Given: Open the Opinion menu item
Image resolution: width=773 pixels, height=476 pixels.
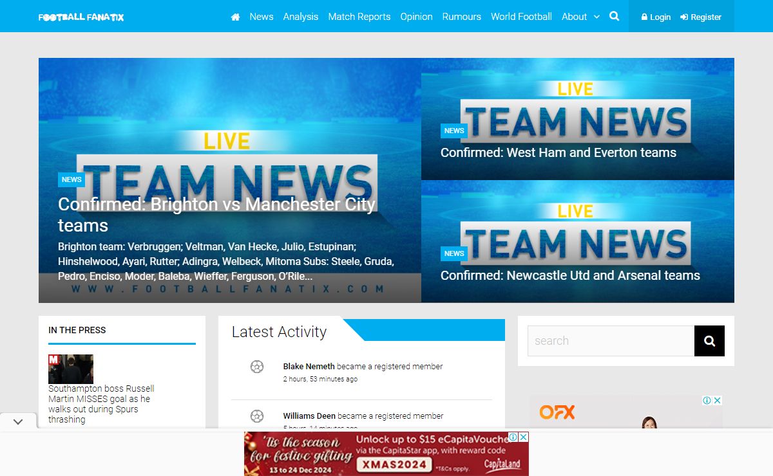Looking at the screenshot, I should pyautogui.click(x=417, y=17).
